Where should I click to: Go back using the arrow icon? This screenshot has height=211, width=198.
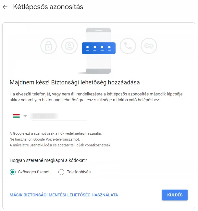click(5, 7)
